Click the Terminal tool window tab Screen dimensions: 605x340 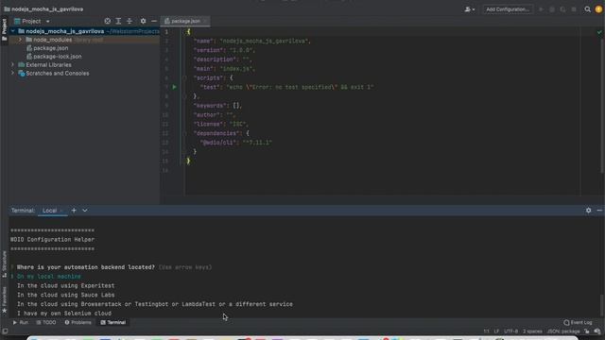coord(113,322)
